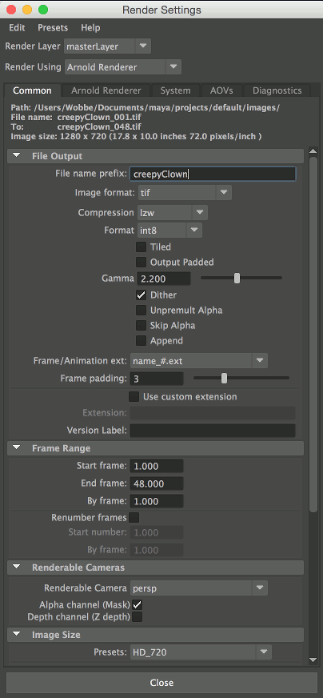Open the Image format tif dropdown
Viewport: 323px width, 698px height.
click(x=185, y=193)
